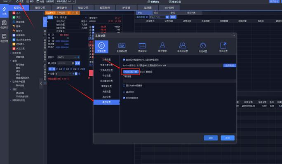Click the 取消 button in settings dialog
282x164 pixels.
tap(228, 138)
